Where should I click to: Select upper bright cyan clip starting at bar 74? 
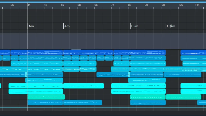click(139, 86)
